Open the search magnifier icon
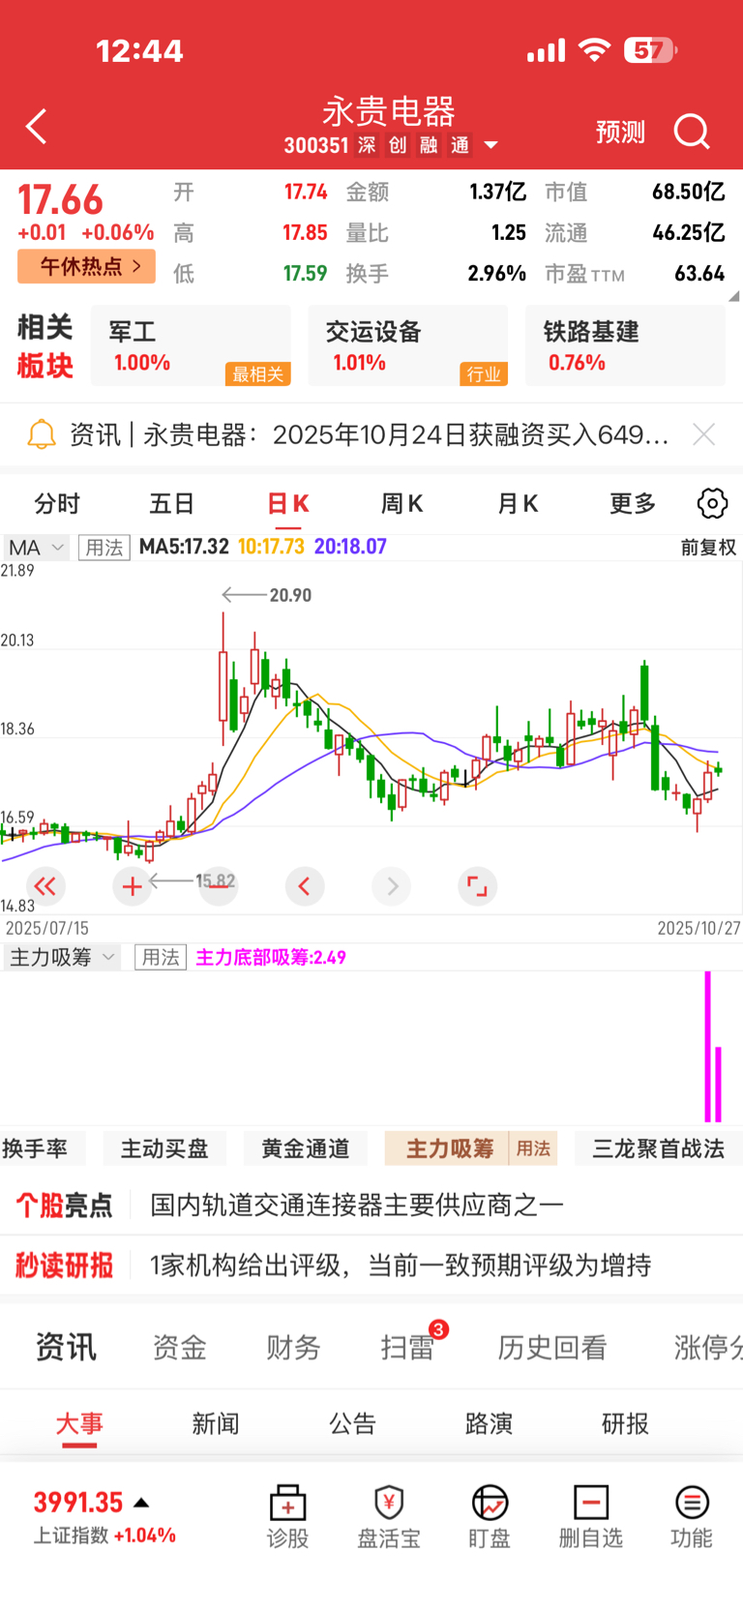The width and height of the screenshot is (743, 1611). (x=692, y=131)
